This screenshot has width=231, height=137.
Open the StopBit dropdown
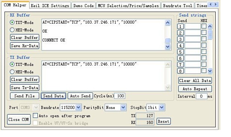click(x=162, y=107)
